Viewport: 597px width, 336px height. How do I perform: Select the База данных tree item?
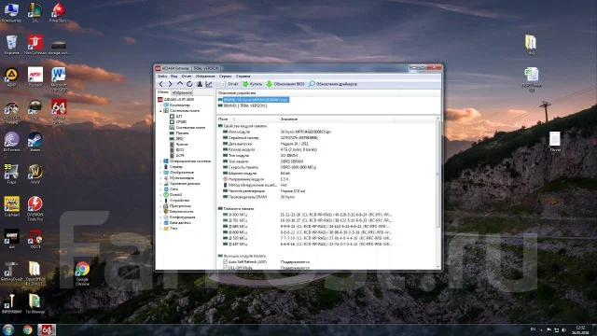click(x=177, y=223)
